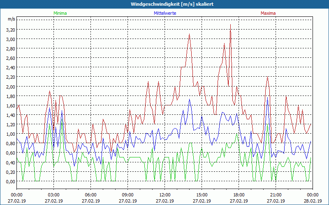This screenshot has width=329, height=205.
Task: Click the 0,40 y-axis value
Action: pos(11,162)
